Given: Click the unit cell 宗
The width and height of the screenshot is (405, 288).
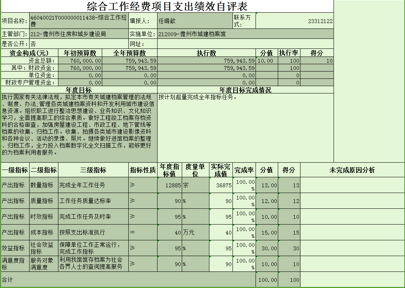Looking at the screenshot, I should (x=195, y=185).
